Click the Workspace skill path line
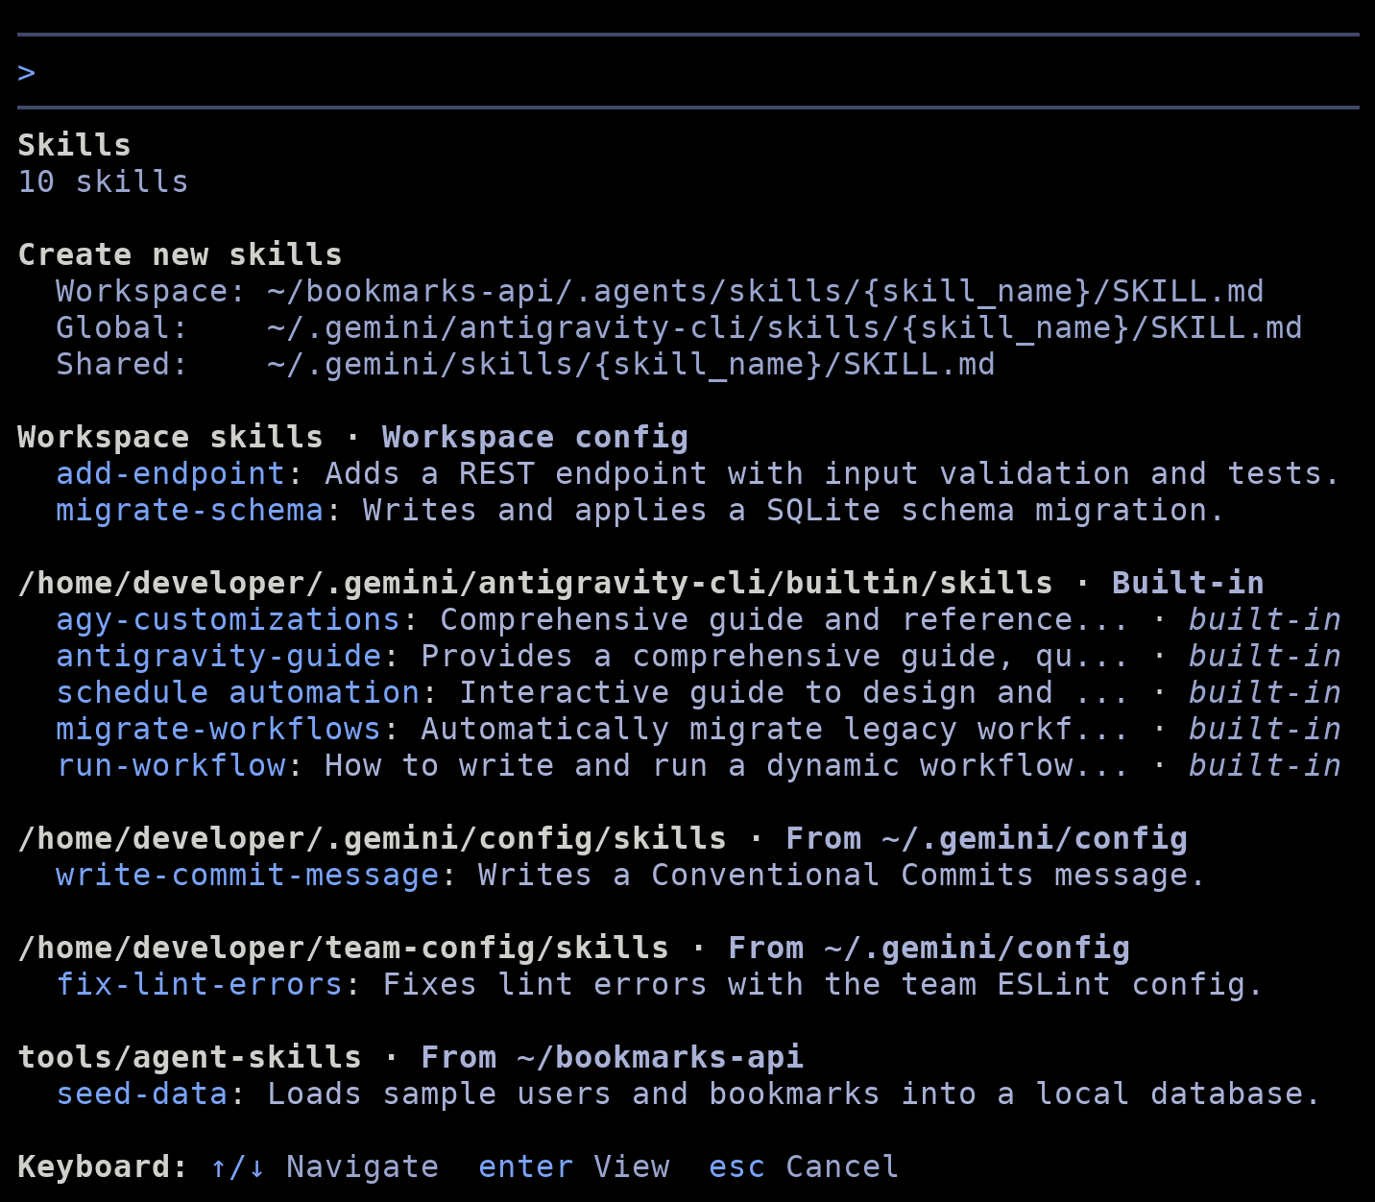The width and height of the screenshot is (1375, 1202). coord(660,291)
